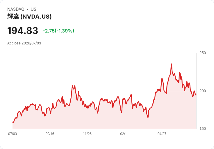
Task: Click the price change -2.75(-1.39%)
Action: (58, 31)
